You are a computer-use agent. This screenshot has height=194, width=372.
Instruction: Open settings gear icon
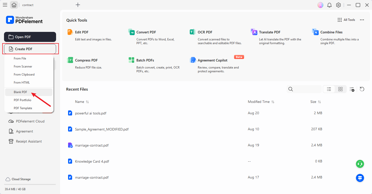point(338,5)
